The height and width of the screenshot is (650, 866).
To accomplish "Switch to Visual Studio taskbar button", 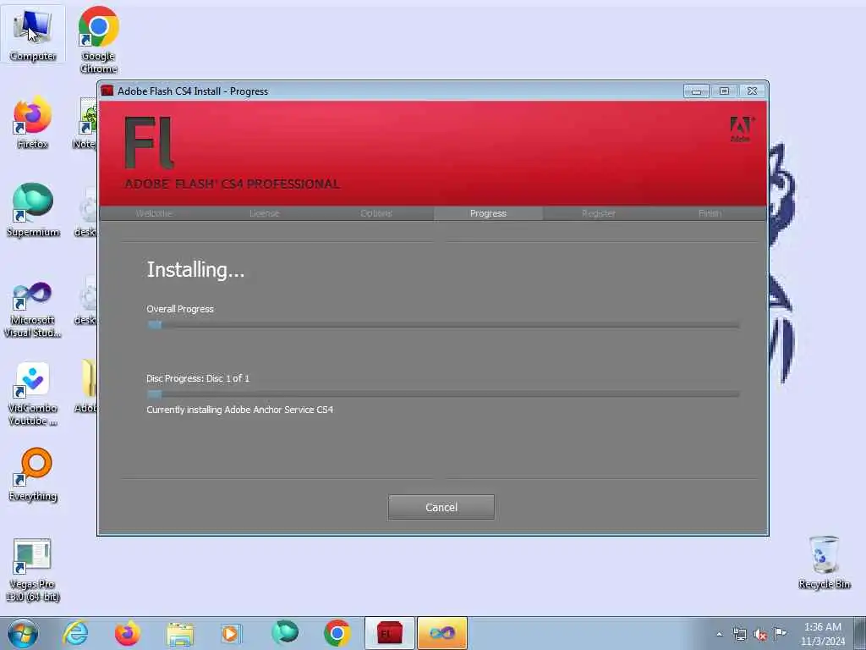I will click(x=441, y=633).
